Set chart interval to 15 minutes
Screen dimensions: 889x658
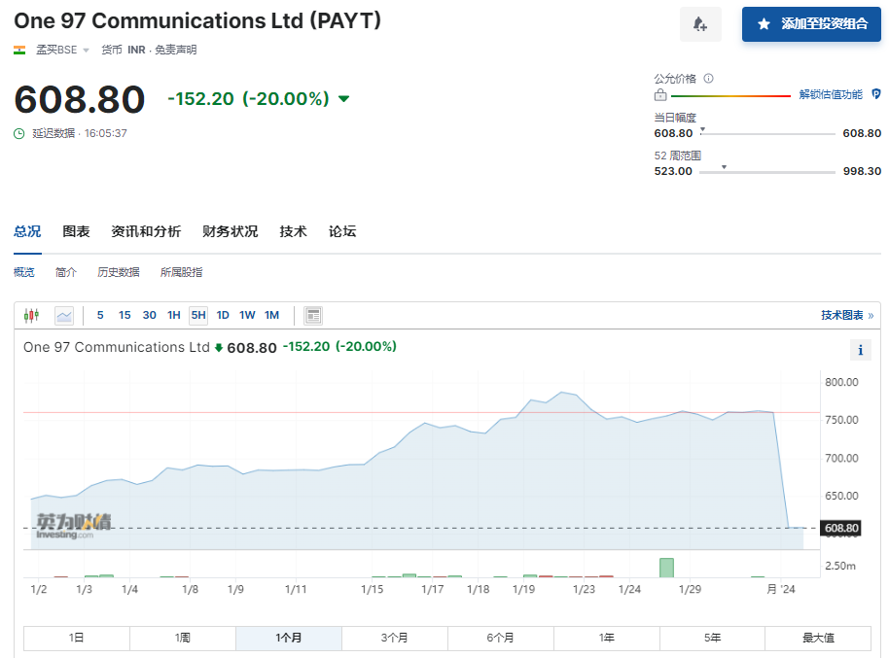[x=124, y=315]
